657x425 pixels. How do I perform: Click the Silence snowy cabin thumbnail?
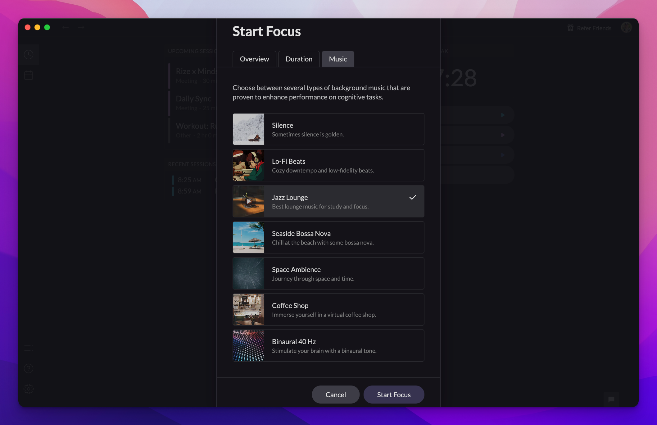[x=249, y=129]
